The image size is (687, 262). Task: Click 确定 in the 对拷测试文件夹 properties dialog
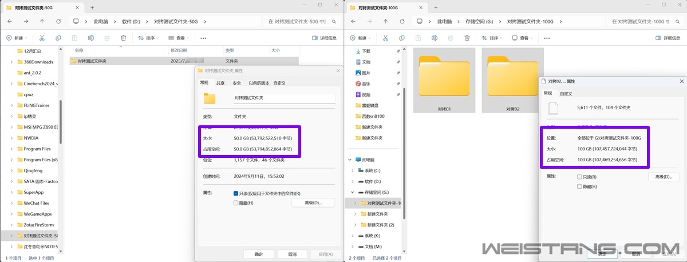[x=259, y=255]
